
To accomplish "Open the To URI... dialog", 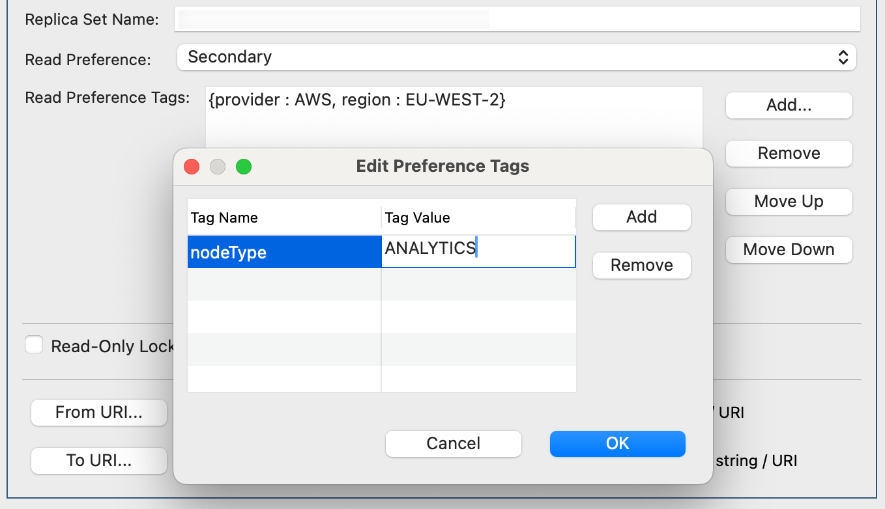I will tap(98, 460).
